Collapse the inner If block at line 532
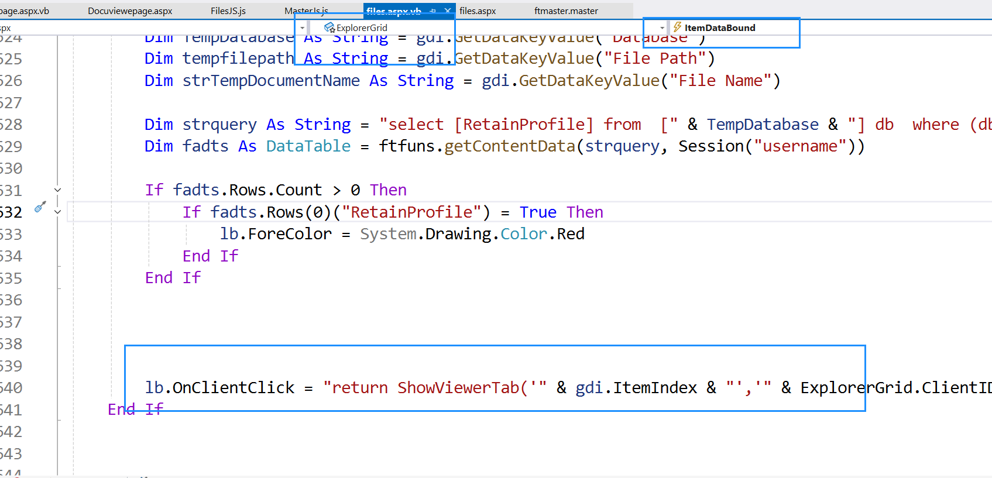 click(x=57, y=212)
